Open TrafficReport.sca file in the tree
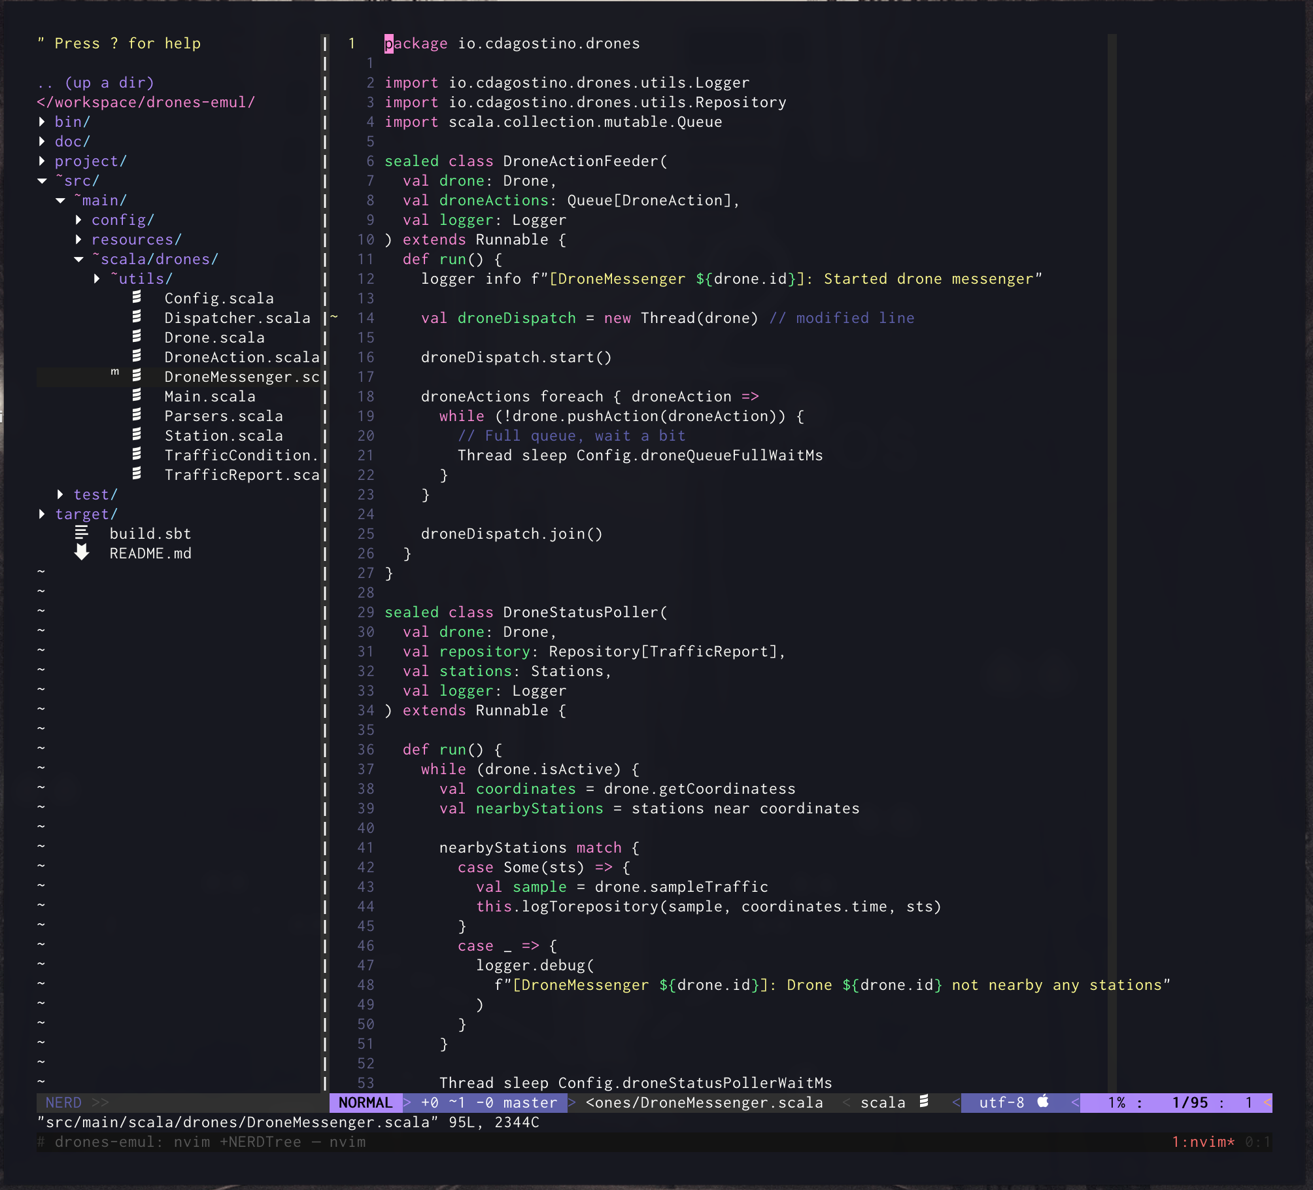 [242, 475]
